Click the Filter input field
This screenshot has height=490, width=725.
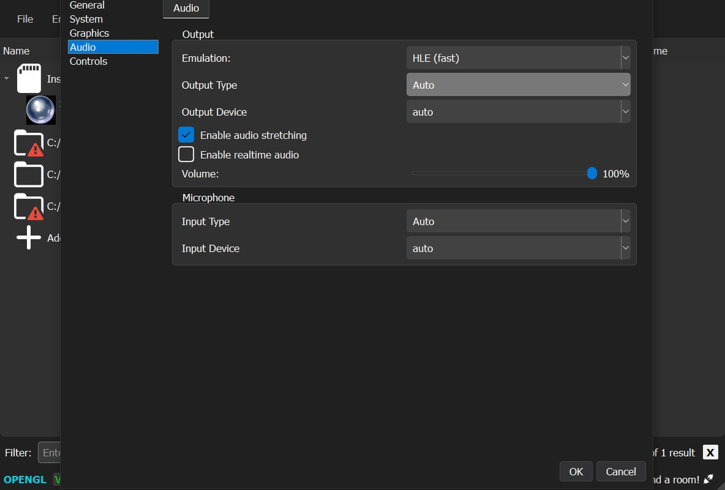pyautogui.click(x=50, y=452)
